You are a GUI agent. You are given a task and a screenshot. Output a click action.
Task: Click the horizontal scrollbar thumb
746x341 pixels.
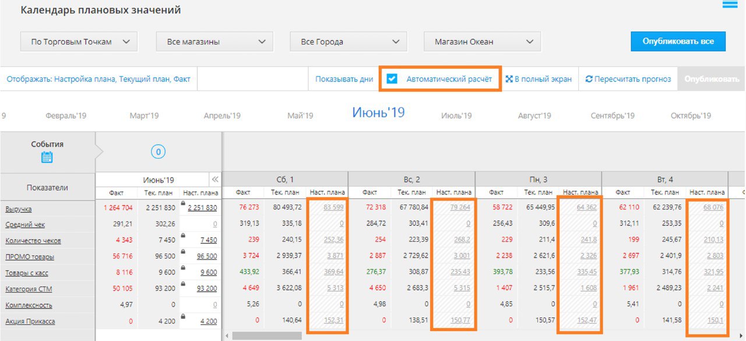tap(266, 336)
